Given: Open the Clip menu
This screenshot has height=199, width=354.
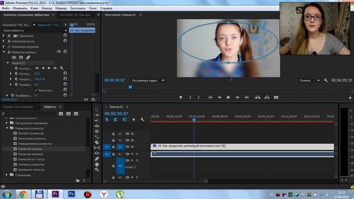Looking at the screenshot, I should click(x=34, y=8).
